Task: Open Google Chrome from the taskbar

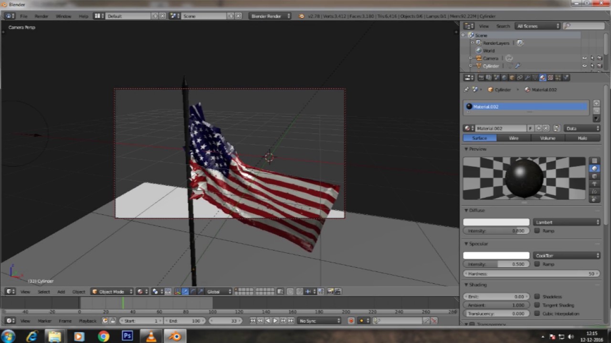Action: (103, 336)
